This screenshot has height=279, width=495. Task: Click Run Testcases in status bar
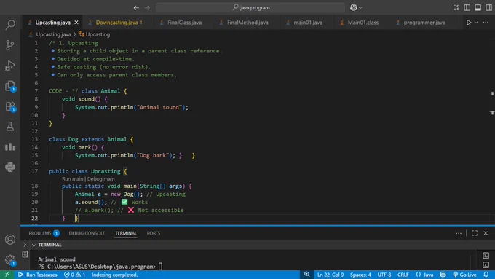point(38,275)
